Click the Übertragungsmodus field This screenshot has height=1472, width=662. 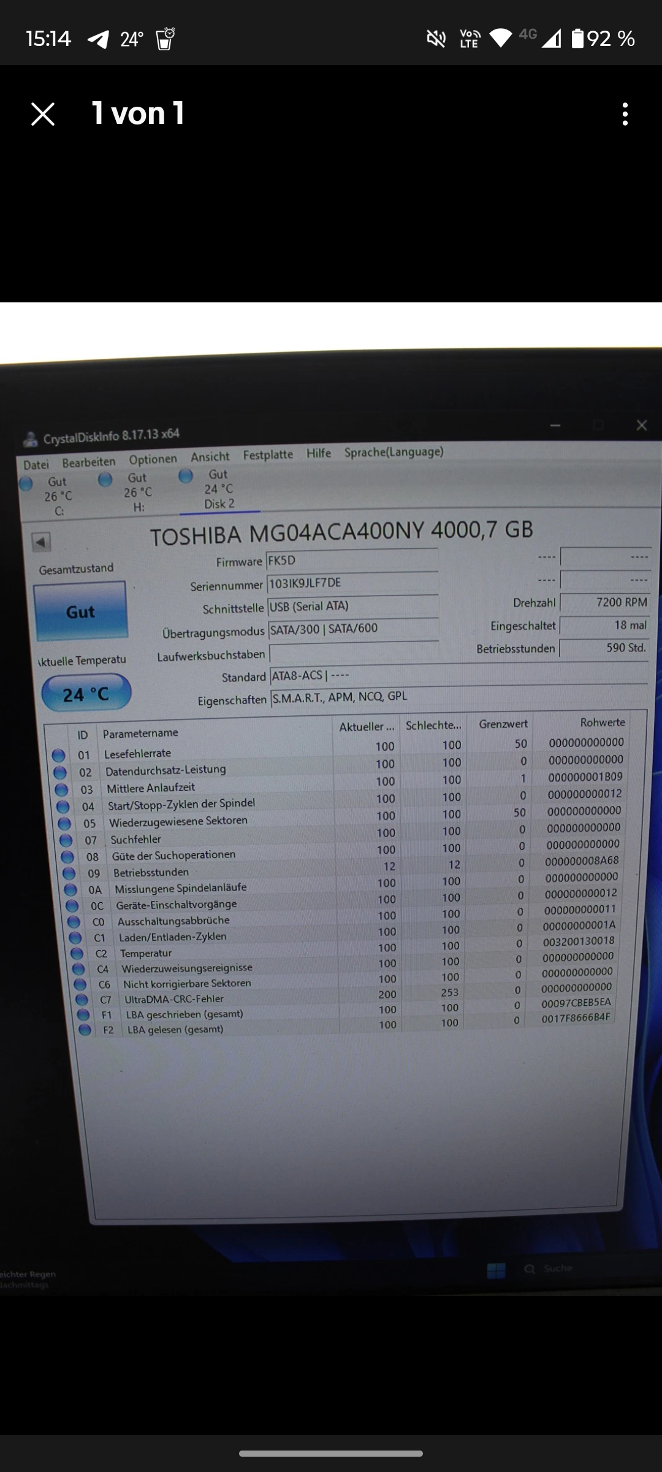coord(354,629)
